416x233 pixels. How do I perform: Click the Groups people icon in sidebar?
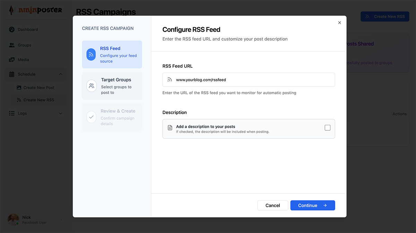(12, 45)
